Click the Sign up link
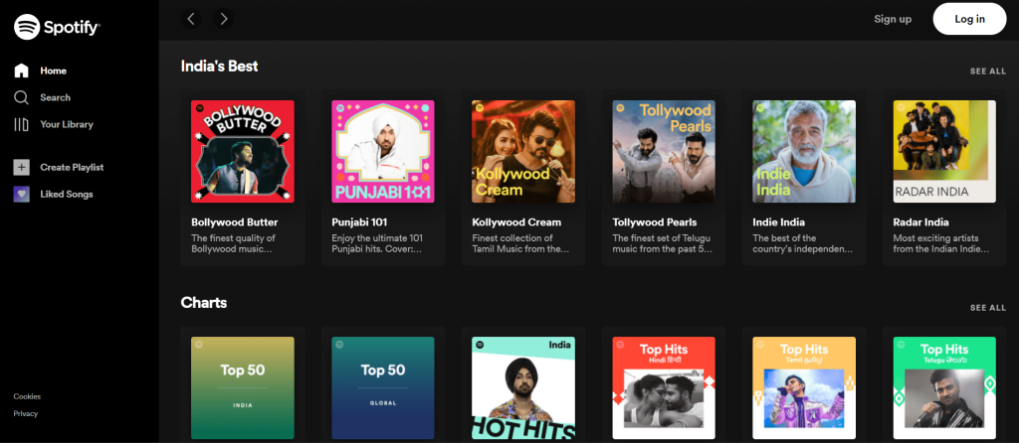The image size is (1019, 443). click(x=893, y=19)
